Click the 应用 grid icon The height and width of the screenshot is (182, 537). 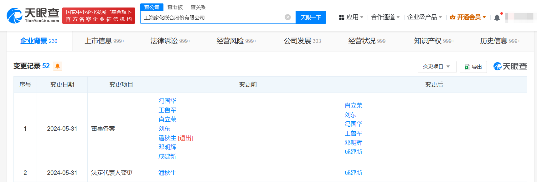342,17
